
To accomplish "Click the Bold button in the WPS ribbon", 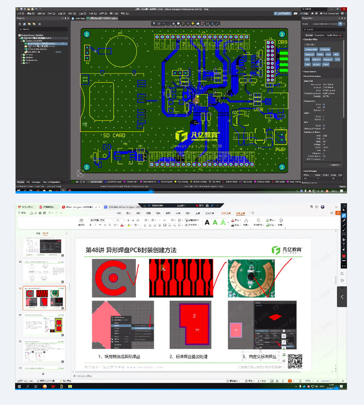I will tap(90, 225).
